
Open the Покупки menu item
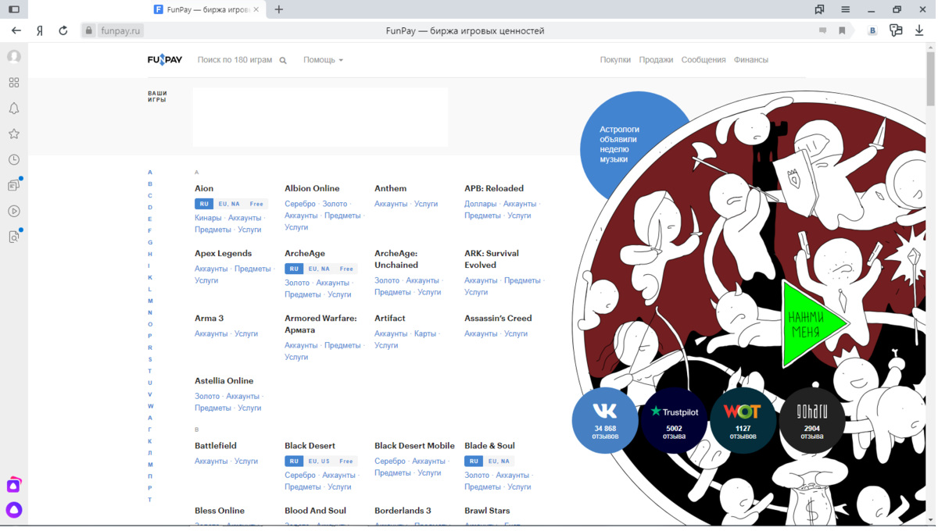[615, 60]
